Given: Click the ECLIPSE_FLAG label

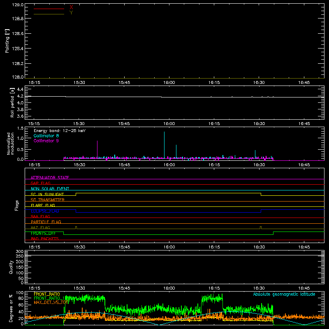Looking at the screenshot, I should point(45,211).
